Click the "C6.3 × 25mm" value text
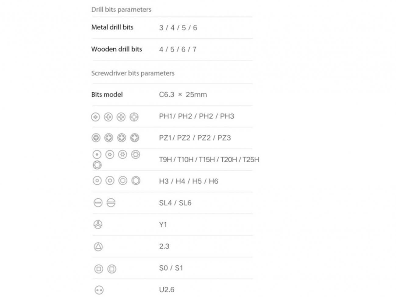 (x=183, y=95)
